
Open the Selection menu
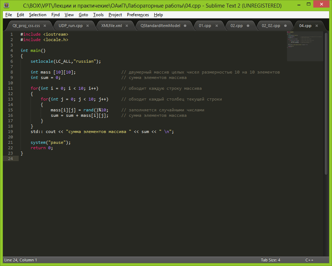(38, 15)
